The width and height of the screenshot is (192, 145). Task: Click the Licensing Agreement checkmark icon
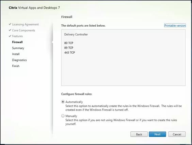[10, 24]
